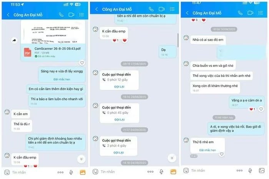Toggle the heart outline on "Thứ 6 nhé em" message
Screen dimensions: 269x179
(x=221, y=154)
